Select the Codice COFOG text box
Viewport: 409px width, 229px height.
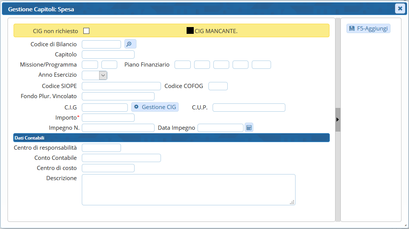coord(218,86)
